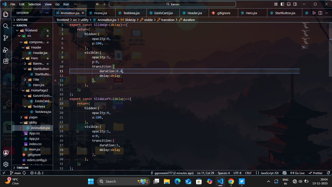Click the Prettier formatter status icon
Viewport: 332px width, 187px height.
click(316, 173)
